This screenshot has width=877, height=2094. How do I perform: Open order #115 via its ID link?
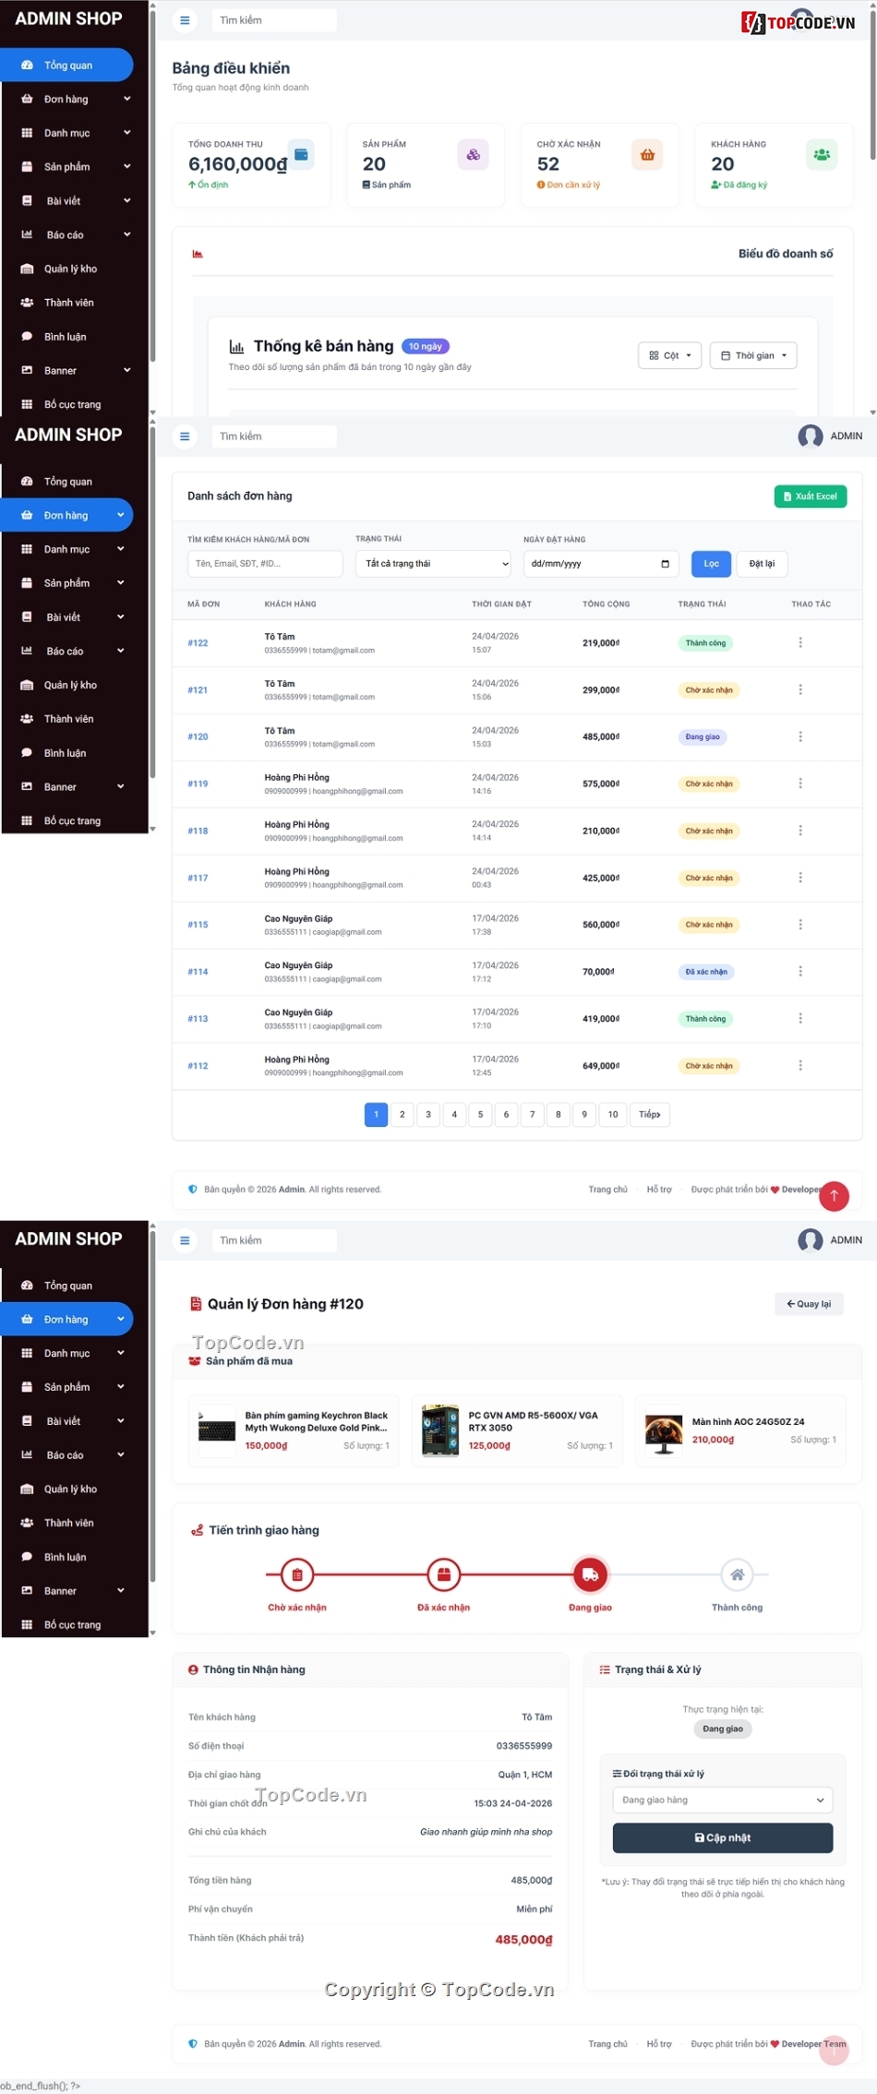(198, 925)
